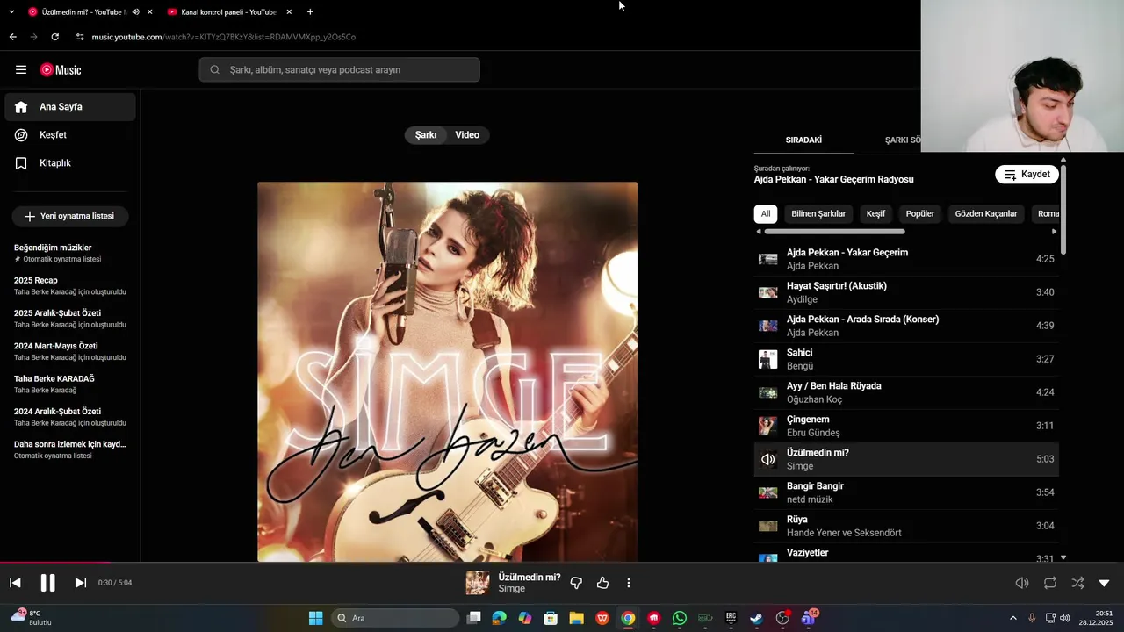Viewport: 1124px width, 632px height.
Task: Open Taha Berke KARADAĞ playlist
Action: coord(70,384)
